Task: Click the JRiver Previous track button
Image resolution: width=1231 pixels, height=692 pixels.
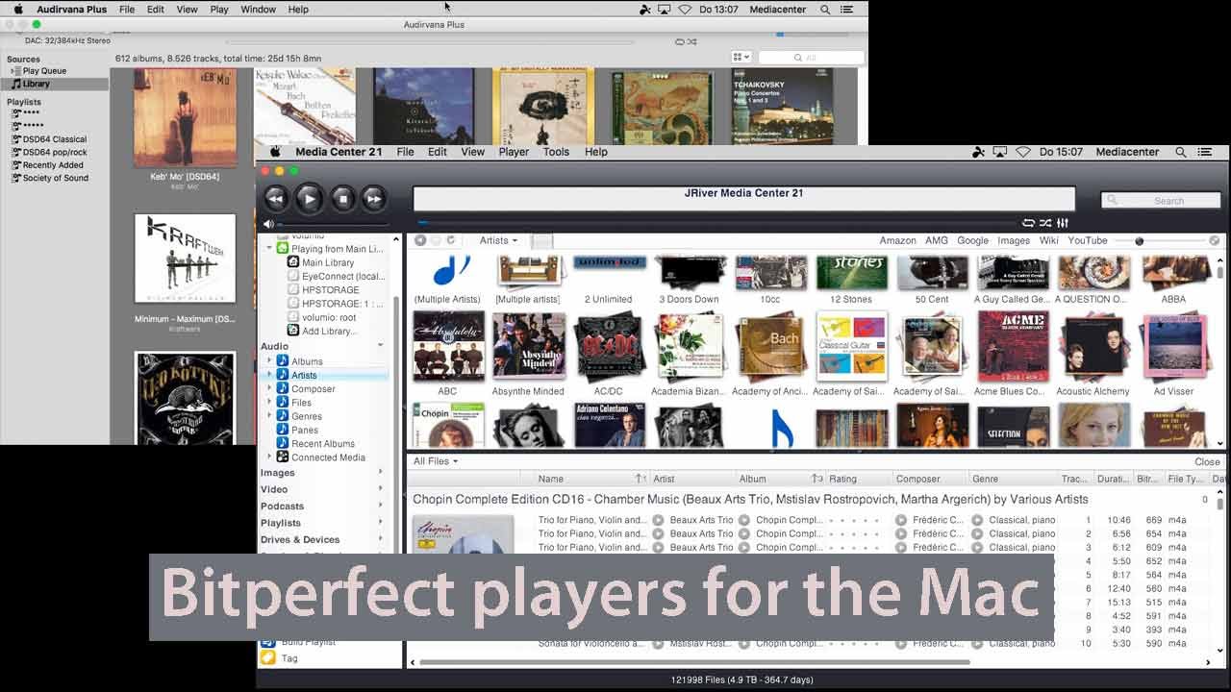Action: pos(276,199)
